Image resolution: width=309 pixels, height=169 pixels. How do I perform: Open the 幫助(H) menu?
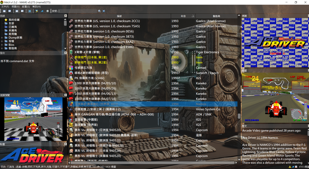point(36,7)
